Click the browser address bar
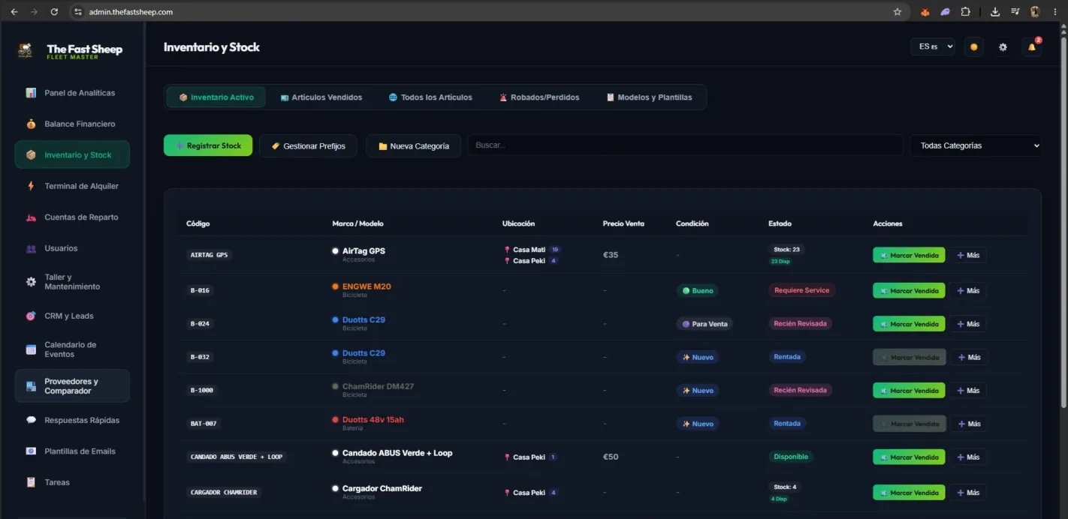1068x519 pixels. (481, 12)
